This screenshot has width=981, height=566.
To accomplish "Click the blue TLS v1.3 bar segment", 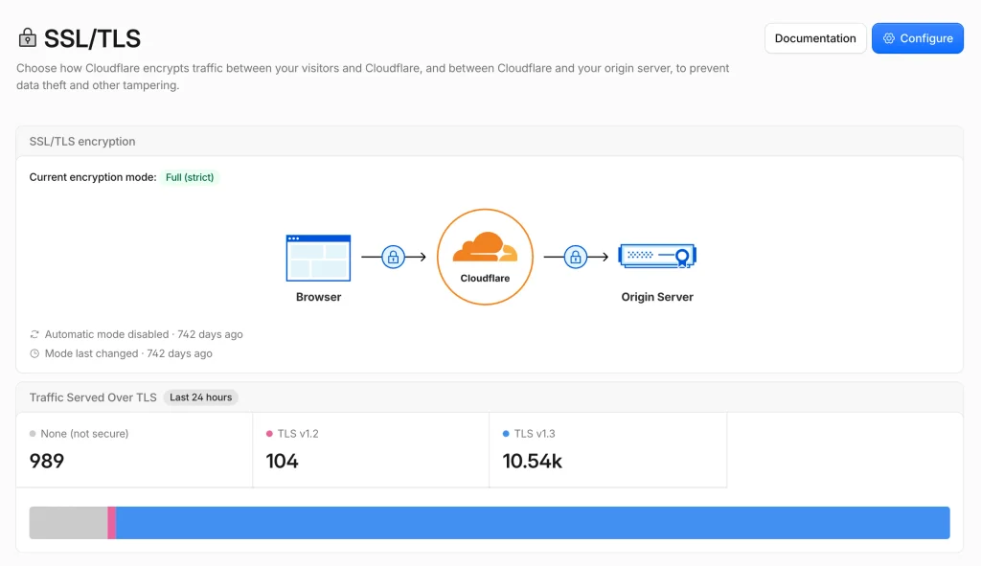I will coord(533,523).
